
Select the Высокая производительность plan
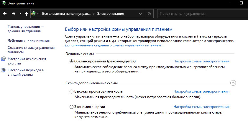71,91
